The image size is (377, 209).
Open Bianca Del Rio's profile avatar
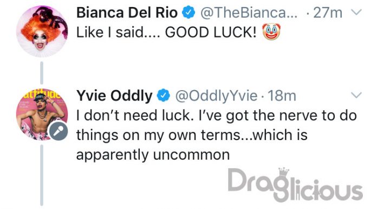(x=42, y=31)
